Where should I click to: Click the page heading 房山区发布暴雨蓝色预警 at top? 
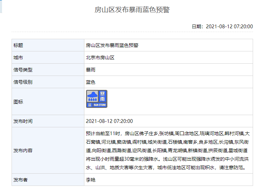(x=132, y=10)
